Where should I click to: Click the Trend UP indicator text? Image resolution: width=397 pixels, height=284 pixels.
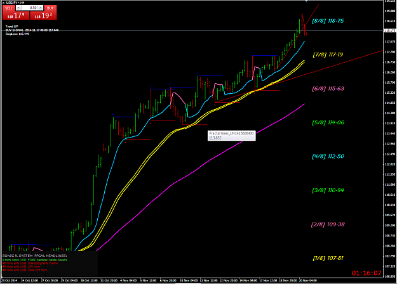[x=12, y=27]
